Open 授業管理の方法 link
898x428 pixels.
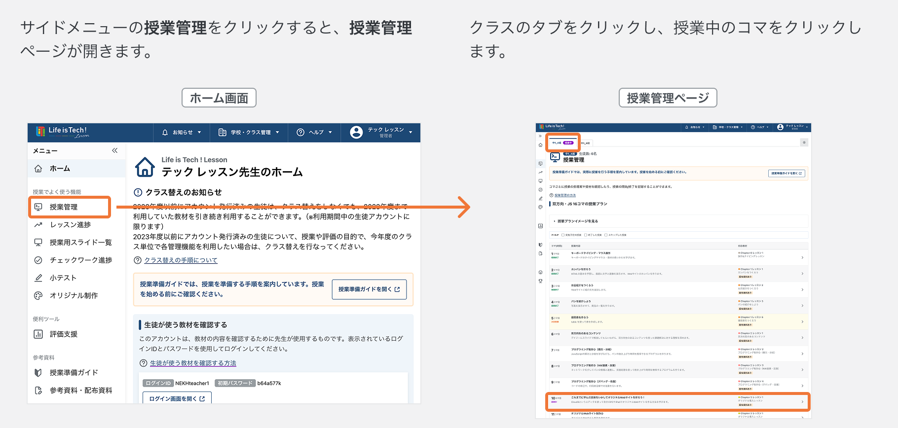[565, 195]
